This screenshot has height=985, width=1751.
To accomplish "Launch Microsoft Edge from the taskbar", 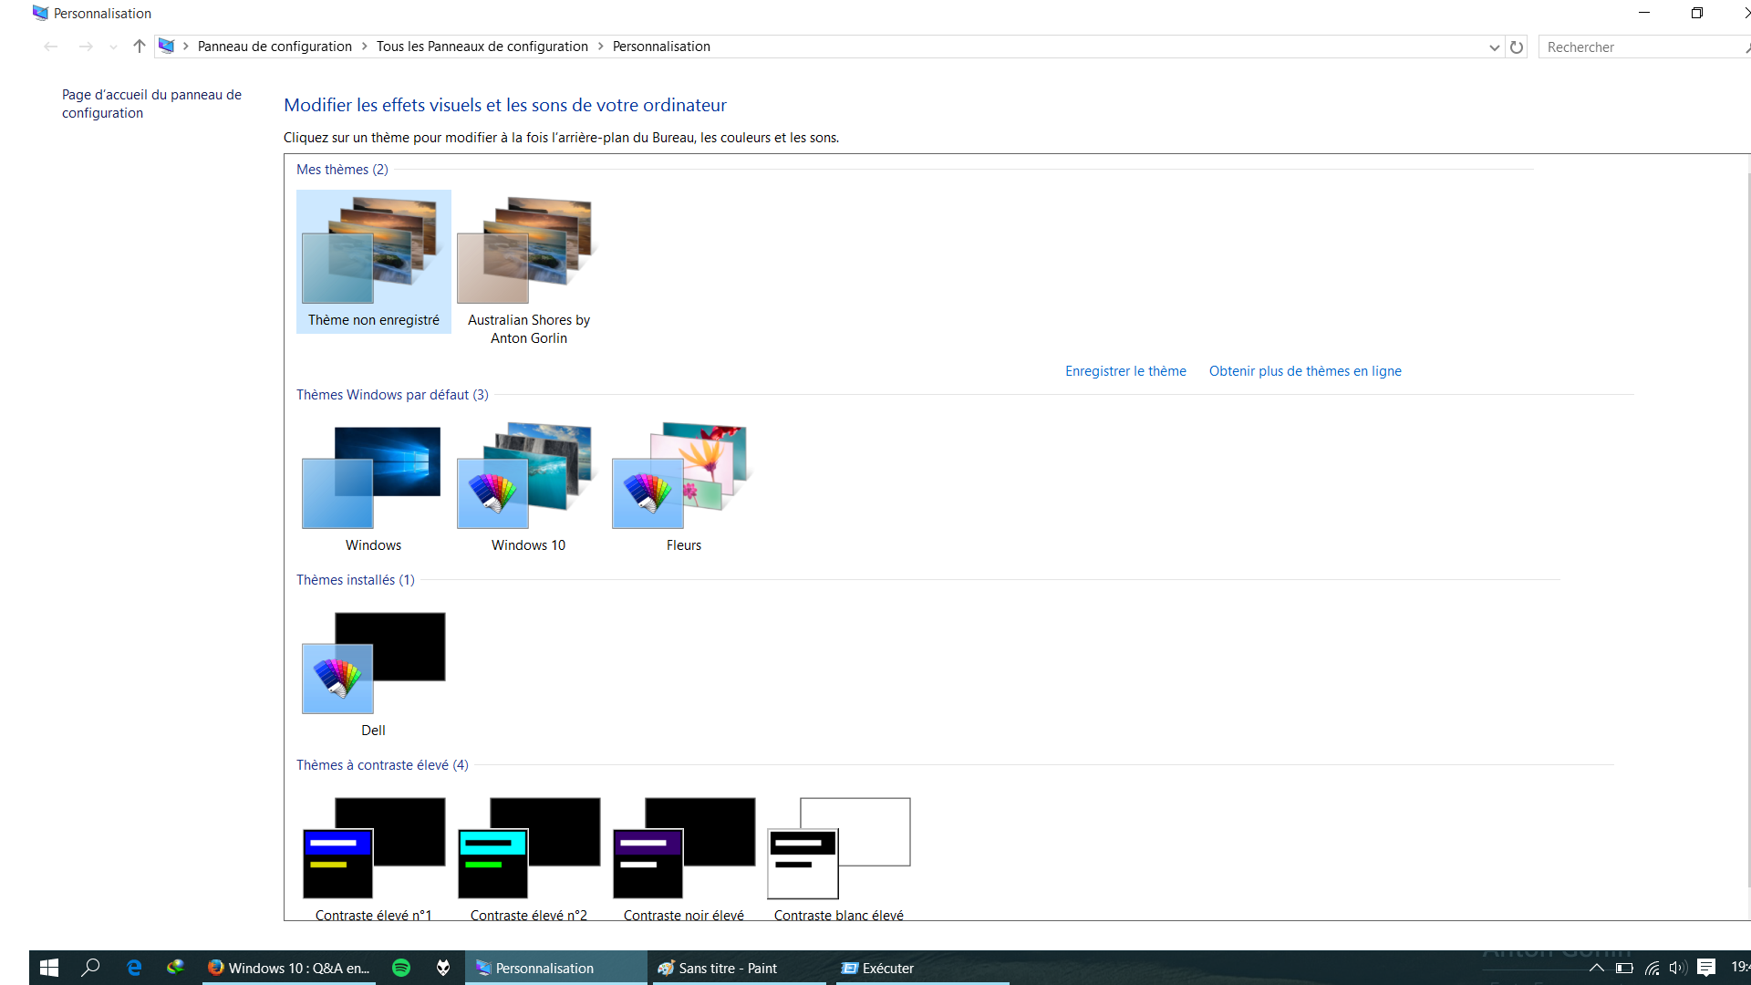I will pos(134,968).
